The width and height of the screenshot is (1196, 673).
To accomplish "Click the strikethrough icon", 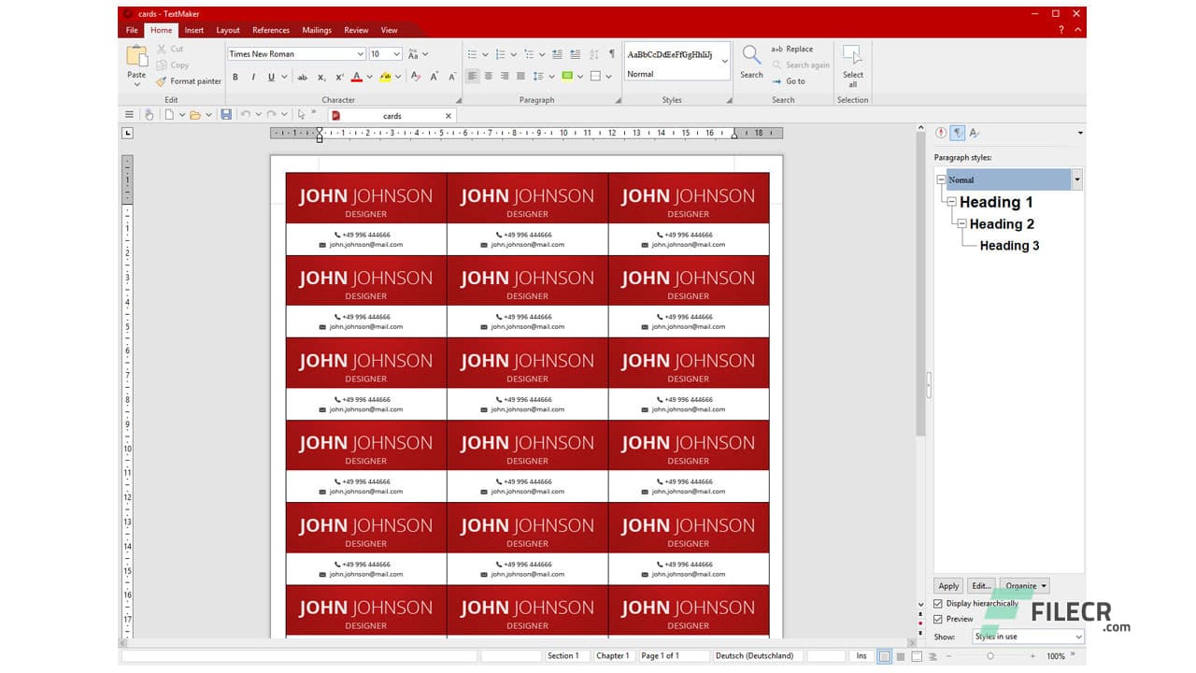I will (x=302, y=77).
